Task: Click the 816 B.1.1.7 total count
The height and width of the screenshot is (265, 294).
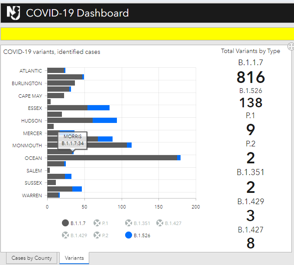Action: (x=250, y=77)
